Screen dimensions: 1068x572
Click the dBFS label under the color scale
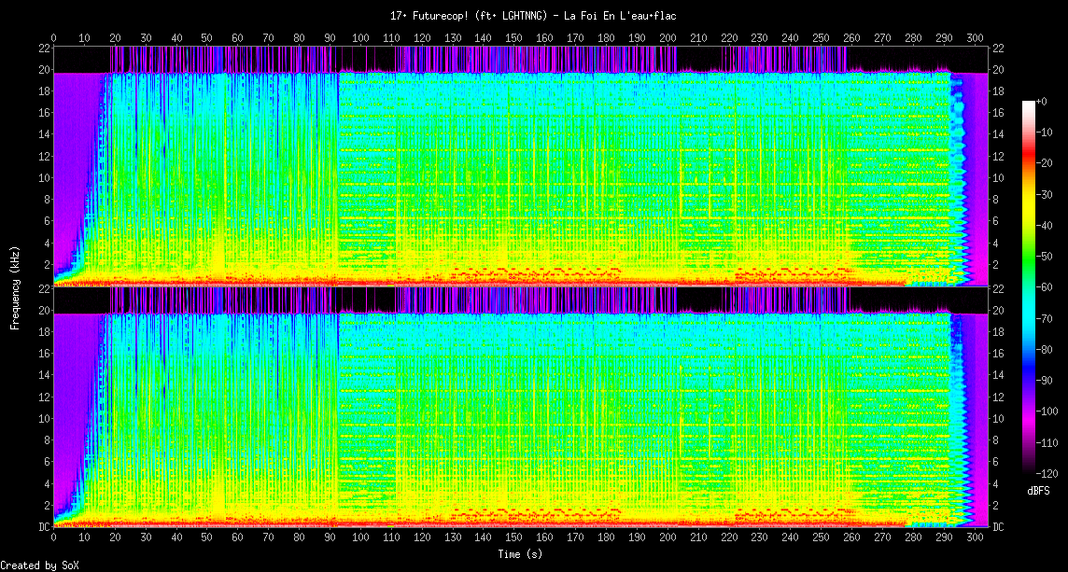[x=1039, y=490]
